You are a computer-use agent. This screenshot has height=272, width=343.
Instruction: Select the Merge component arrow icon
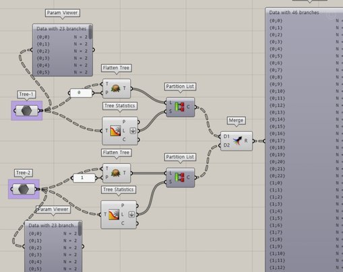point(237,140)
